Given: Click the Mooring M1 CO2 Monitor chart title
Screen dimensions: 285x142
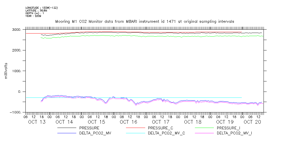Looking at the screenshot, I should pos(144,21).
